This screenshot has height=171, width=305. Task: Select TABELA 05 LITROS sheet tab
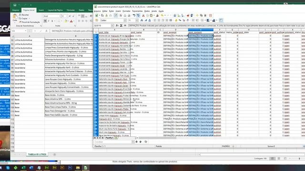tap(37, 154)
